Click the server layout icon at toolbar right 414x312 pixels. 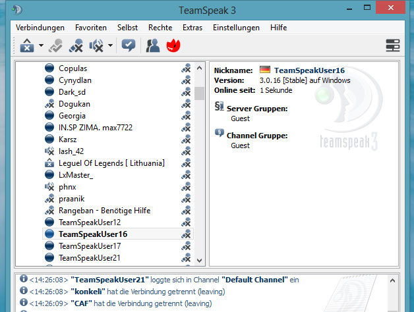(393, 45)
